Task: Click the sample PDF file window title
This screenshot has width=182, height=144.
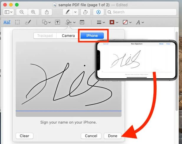Action: coord(84,5)
